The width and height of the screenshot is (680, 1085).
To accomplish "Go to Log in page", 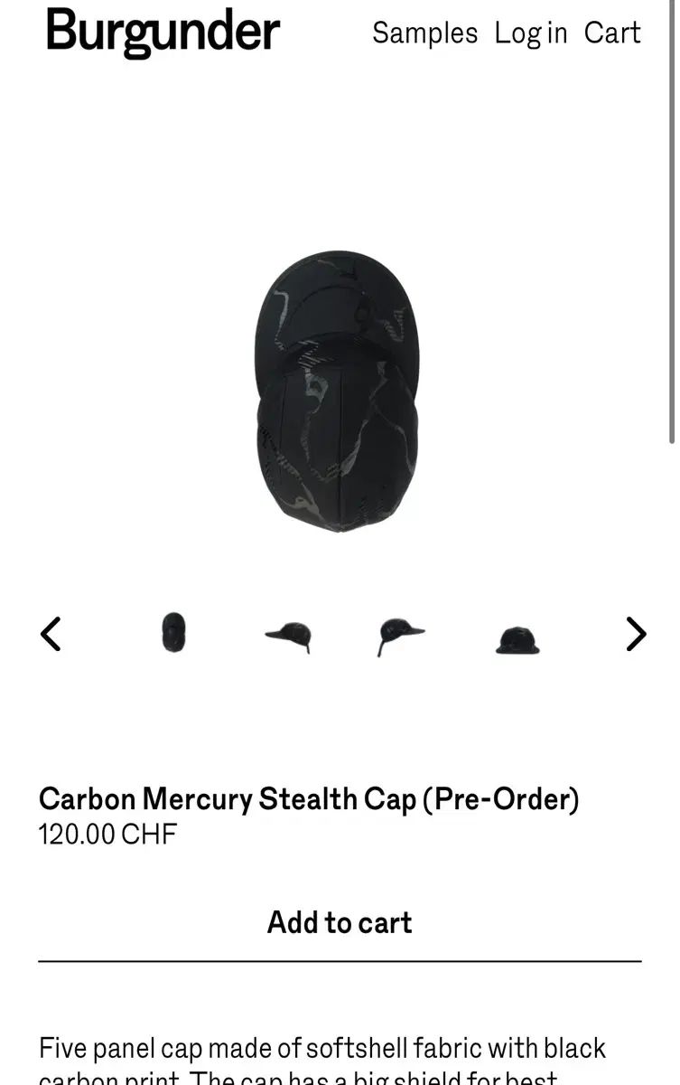I will (531, 33).
